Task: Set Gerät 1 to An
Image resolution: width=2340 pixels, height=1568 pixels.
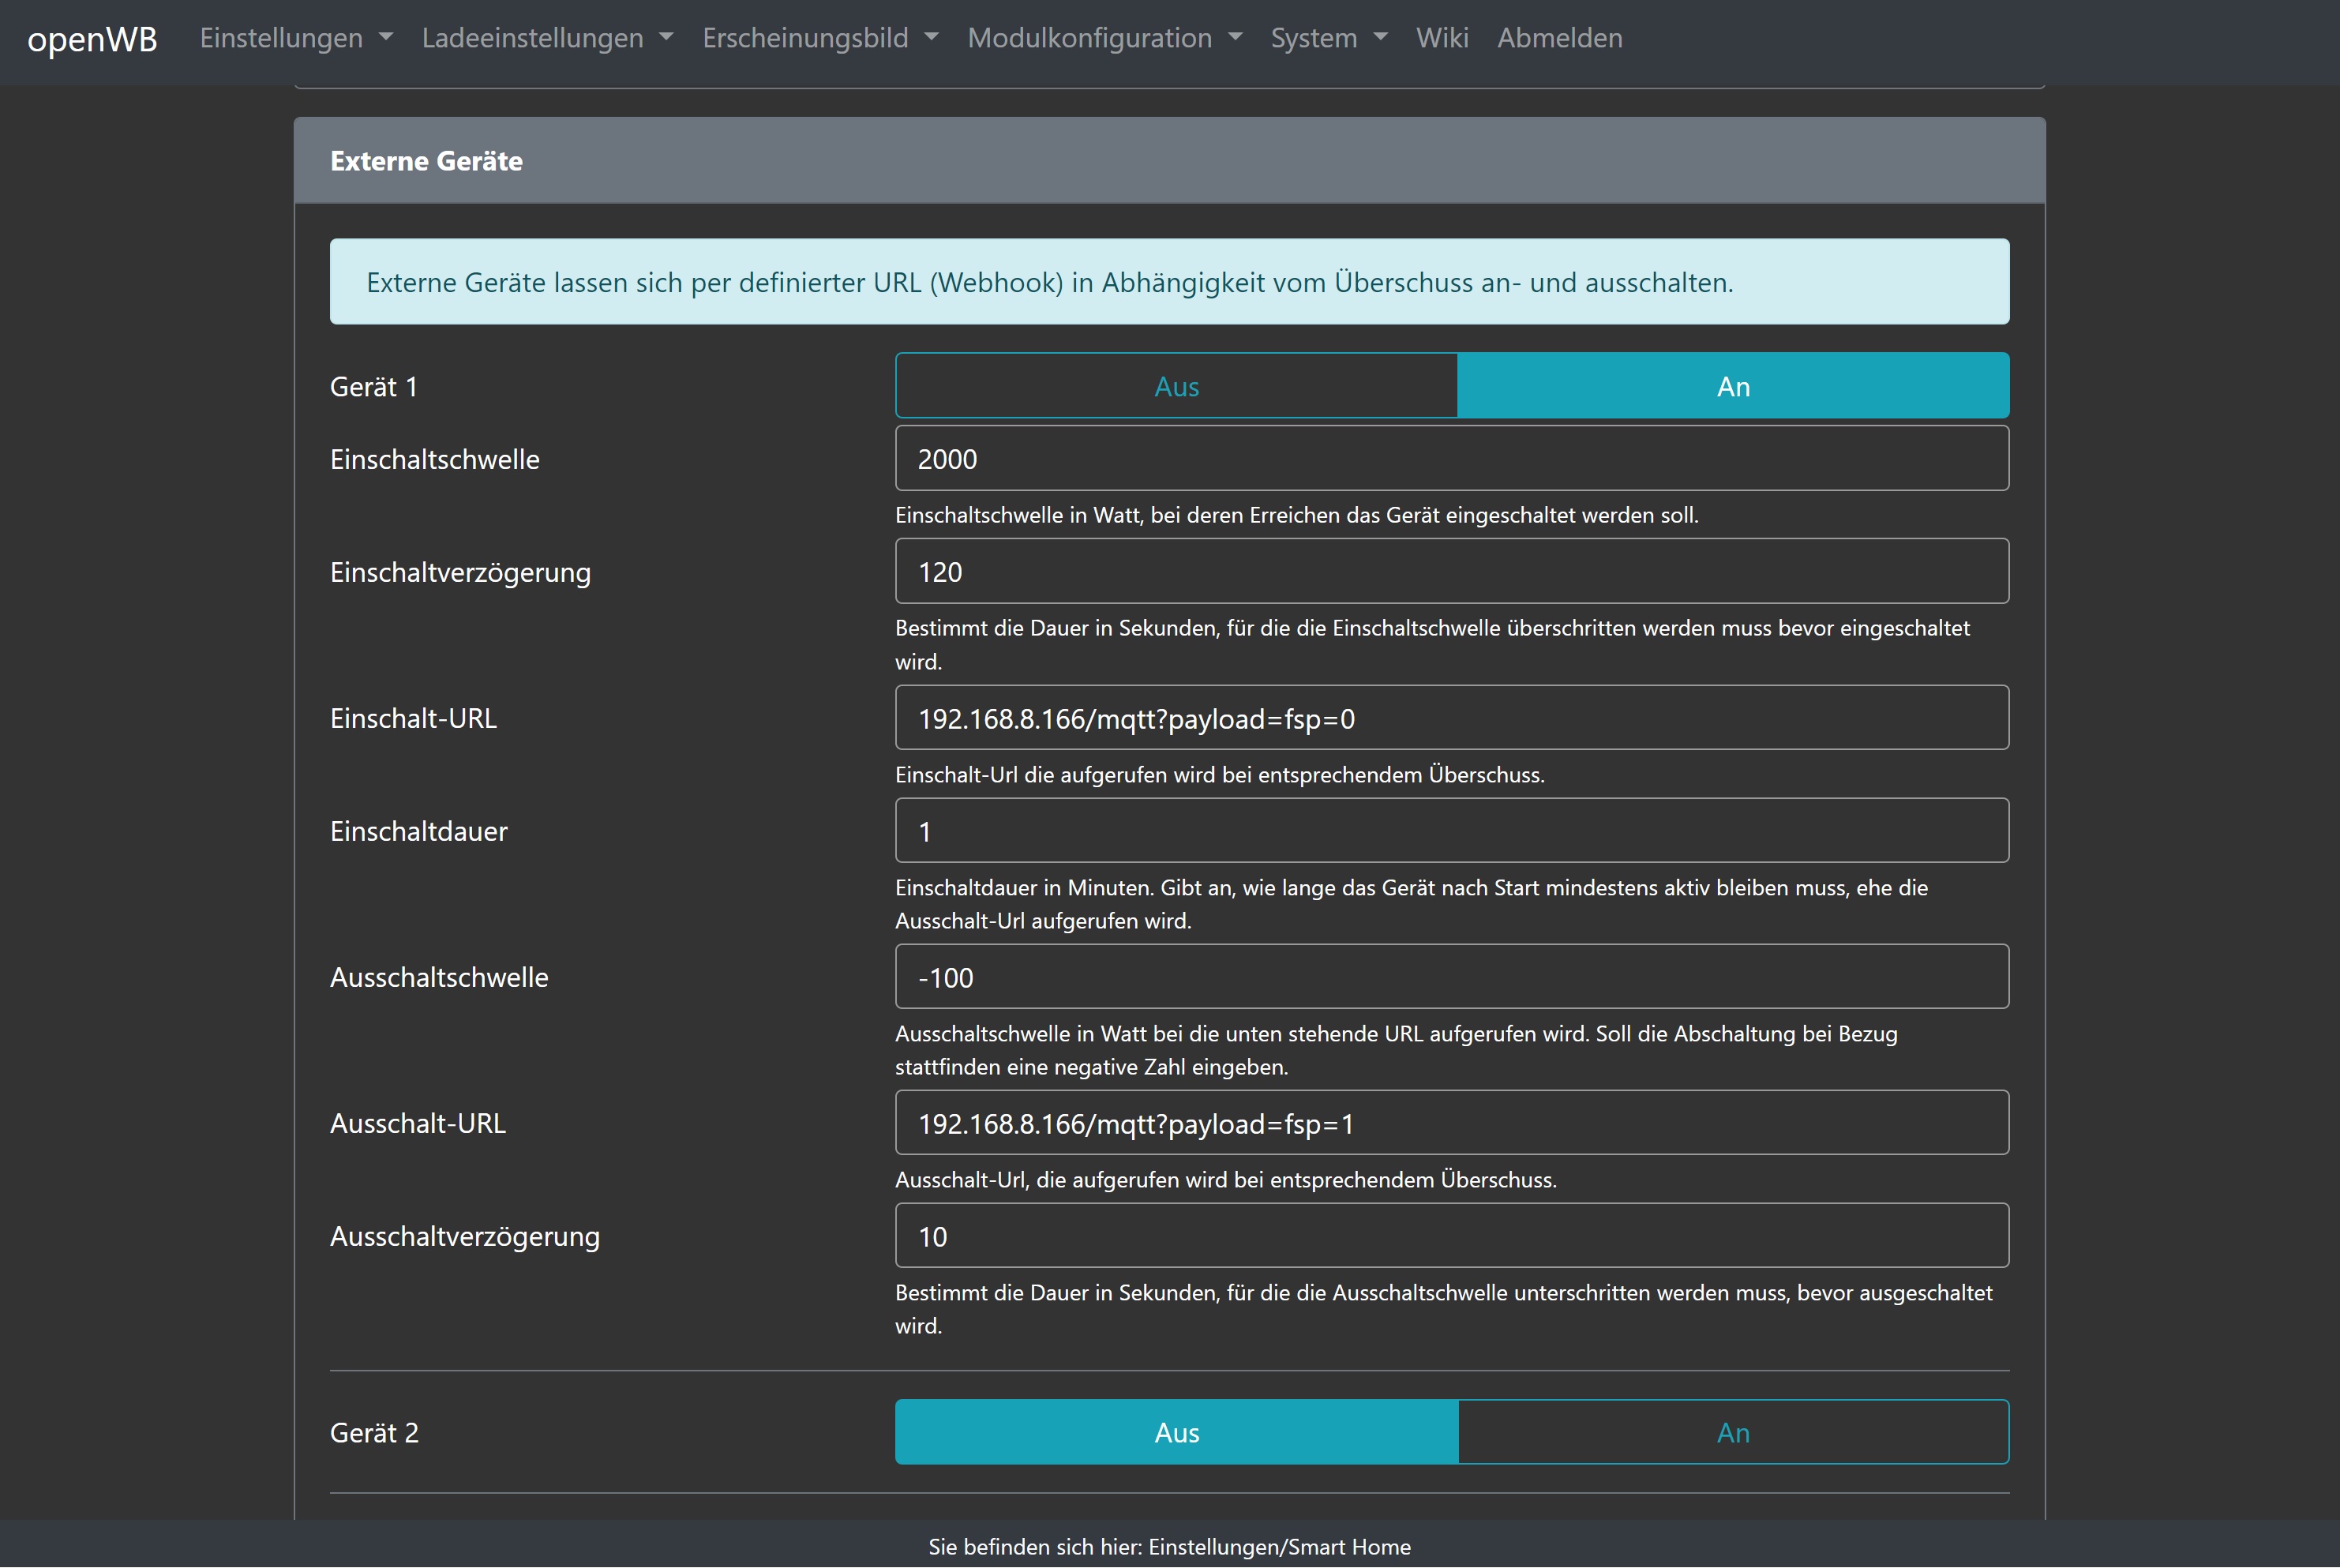Action: pos(1732,386)
